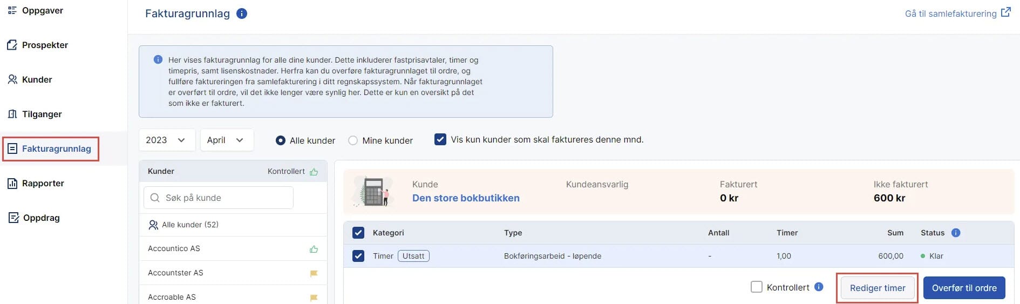Click the info icon next to Kontrollert checkbox
1020x304 pixels.
tap(819, 287)
